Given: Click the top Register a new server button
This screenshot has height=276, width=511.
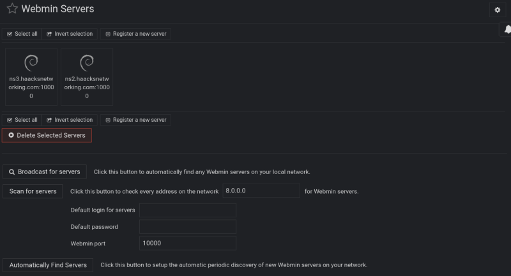Looking at the screenshot, I should tap(135, 34).
